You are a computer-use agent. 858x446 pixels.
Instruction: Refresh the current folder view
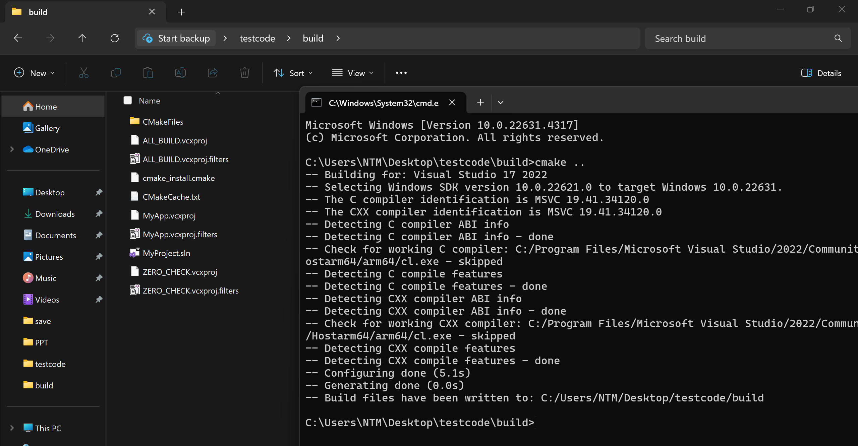[x=115, y=38]
